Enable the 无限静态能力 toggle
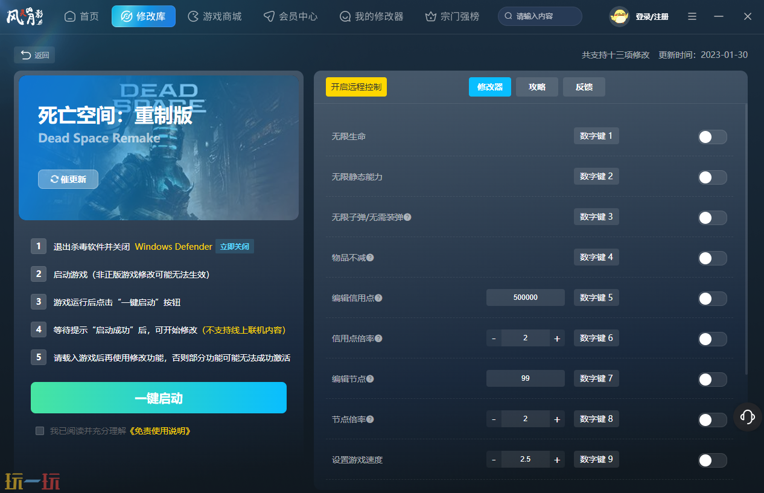The height and width of the screenshot is (493, 764). point(712,177)
